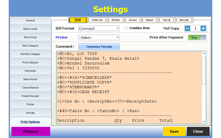Select Printer in the sidebar
This screenshot has width=221, height=138.
tap(30, 105)
